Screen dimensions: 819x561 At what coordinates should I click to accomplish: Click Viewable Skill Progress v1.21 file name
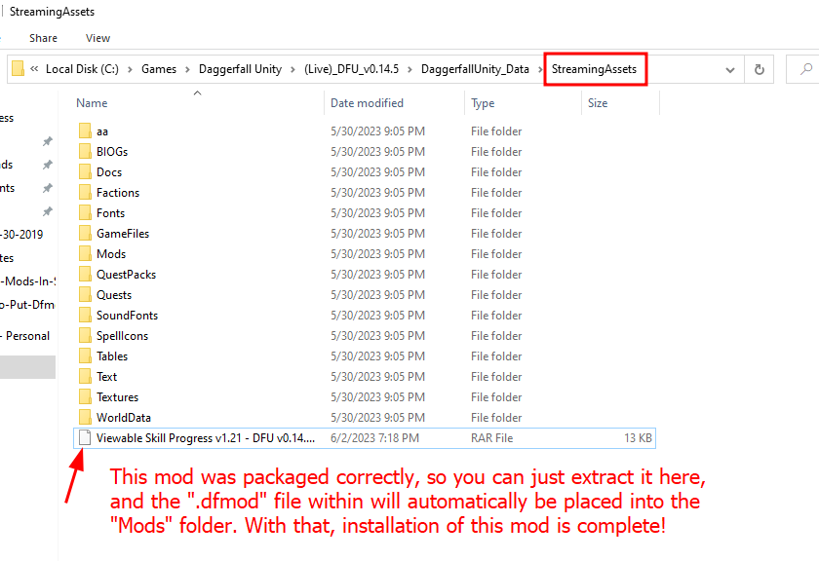[x=206, y=438]
